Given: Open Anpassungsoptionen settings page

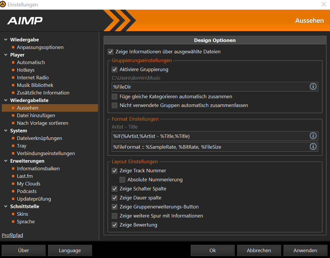Looking at the screenshot, I should [x=40, y=47].
